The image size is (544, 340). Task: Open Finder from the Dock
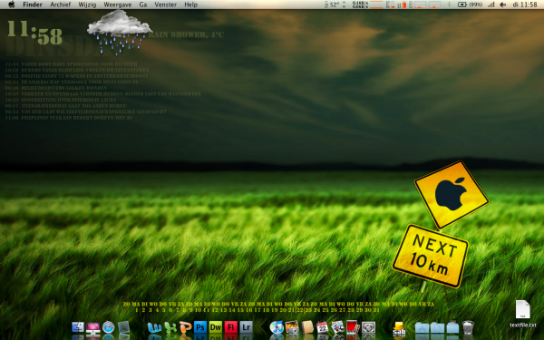click(x=78, y=326)
